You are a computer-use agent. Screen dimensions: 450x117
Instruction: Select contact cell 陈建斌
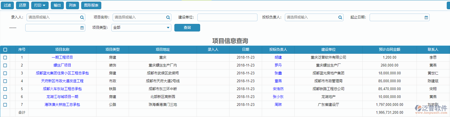click(433, 81)
